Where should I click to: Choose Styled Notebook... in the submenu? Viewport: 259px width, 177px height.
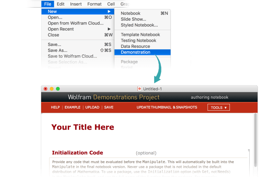click(142, 25)
